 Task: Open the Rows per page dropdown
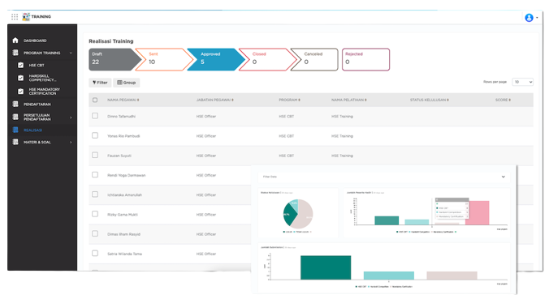(522, 82)
